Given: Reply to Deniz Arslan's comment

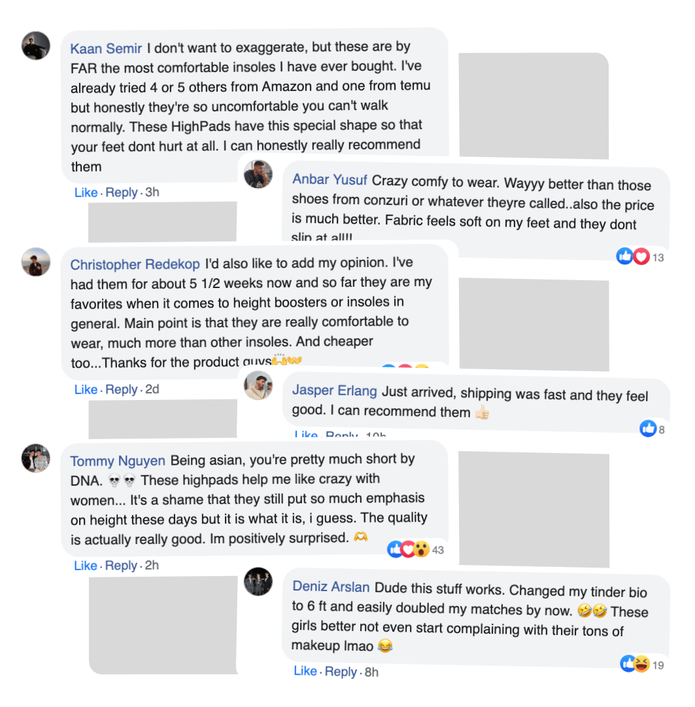Looking at the screenshot, I should [341, 672].
